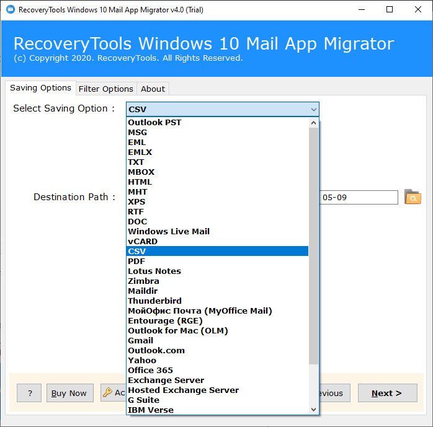Viewport: 433px width, 427px height.
Task: Choose RTF from the dropdown
Action: tap(217, 211)
